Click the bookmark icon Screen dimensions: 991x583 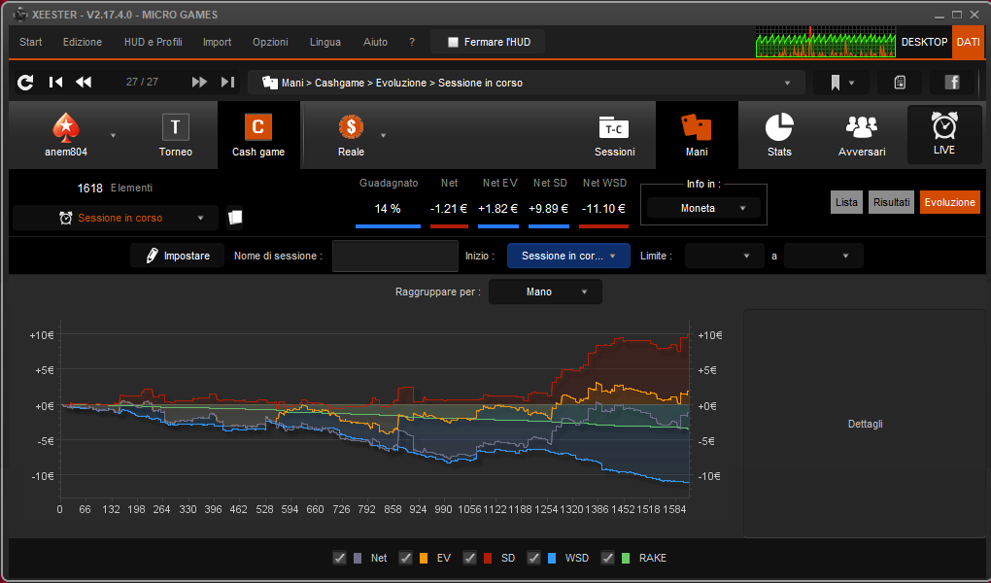[835, 83]
